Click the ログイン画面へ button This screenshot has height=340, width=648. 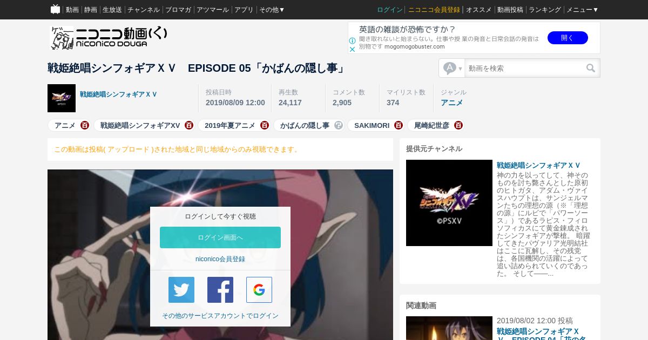click(220, 237)
